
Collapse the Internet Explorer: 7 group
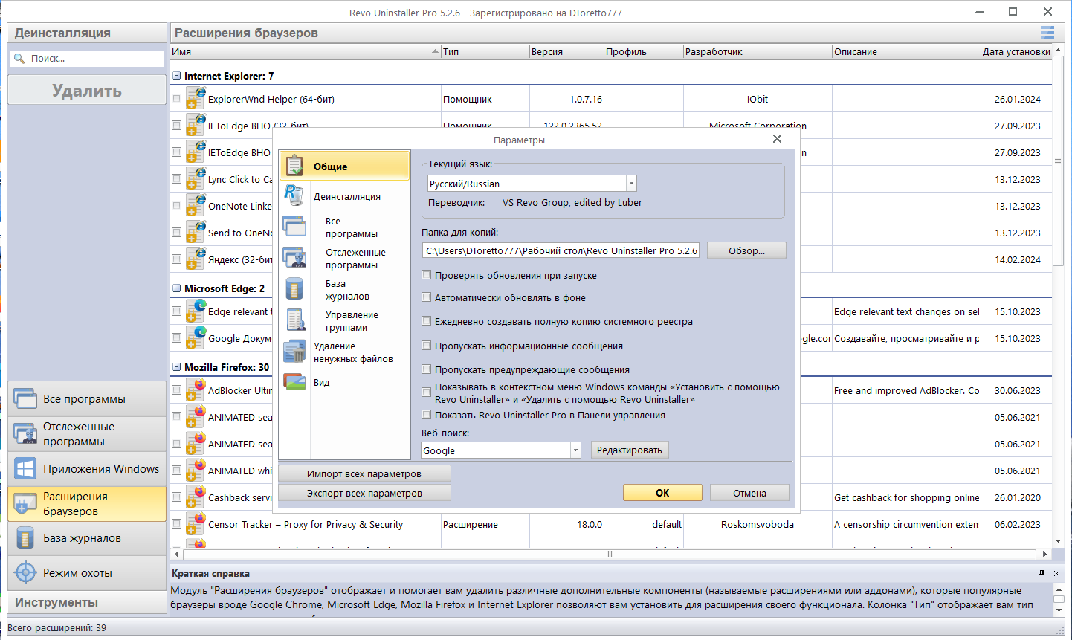pos(177,76)
